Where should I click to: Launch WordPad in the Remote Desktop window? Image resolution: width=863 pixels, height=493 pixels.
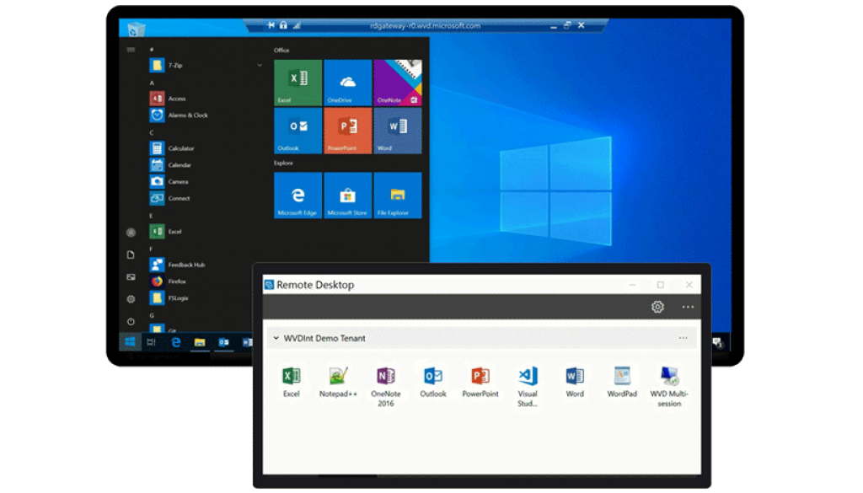click(x=622, y=382)
